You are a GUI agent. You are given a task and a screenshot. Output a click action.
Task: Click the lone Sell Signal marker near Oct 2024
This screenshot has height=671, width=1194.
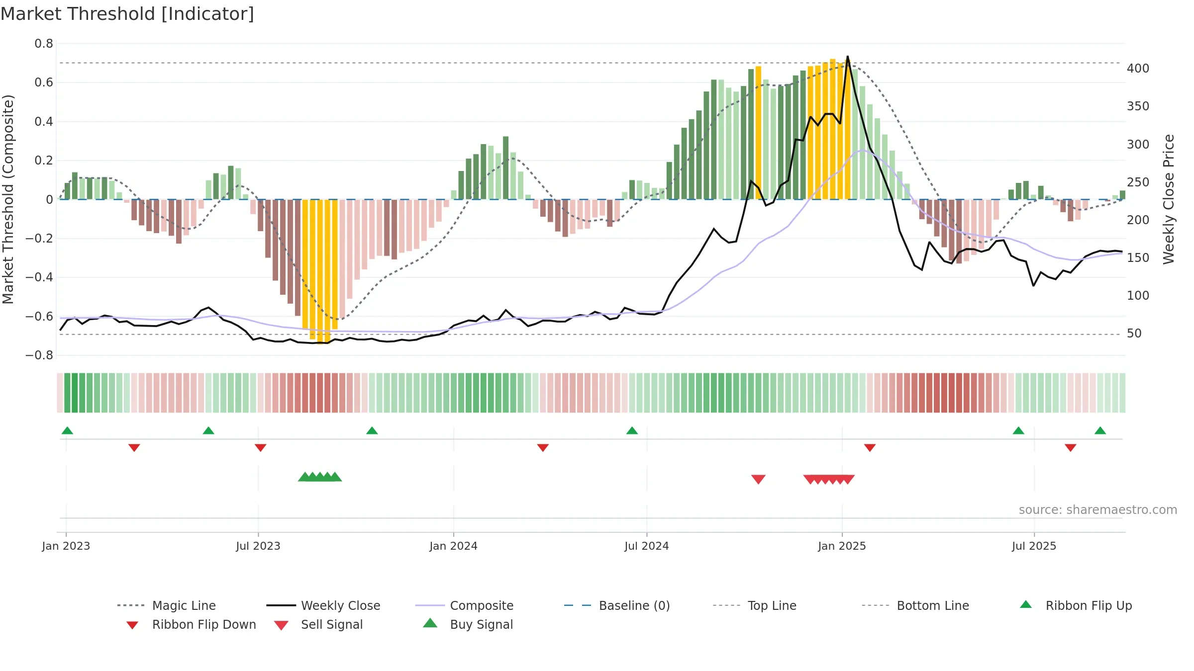point(758,479)
